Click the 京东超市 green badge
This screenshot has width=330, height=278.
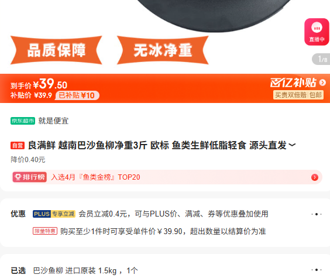pyautogui.click(x=23, y=121)
